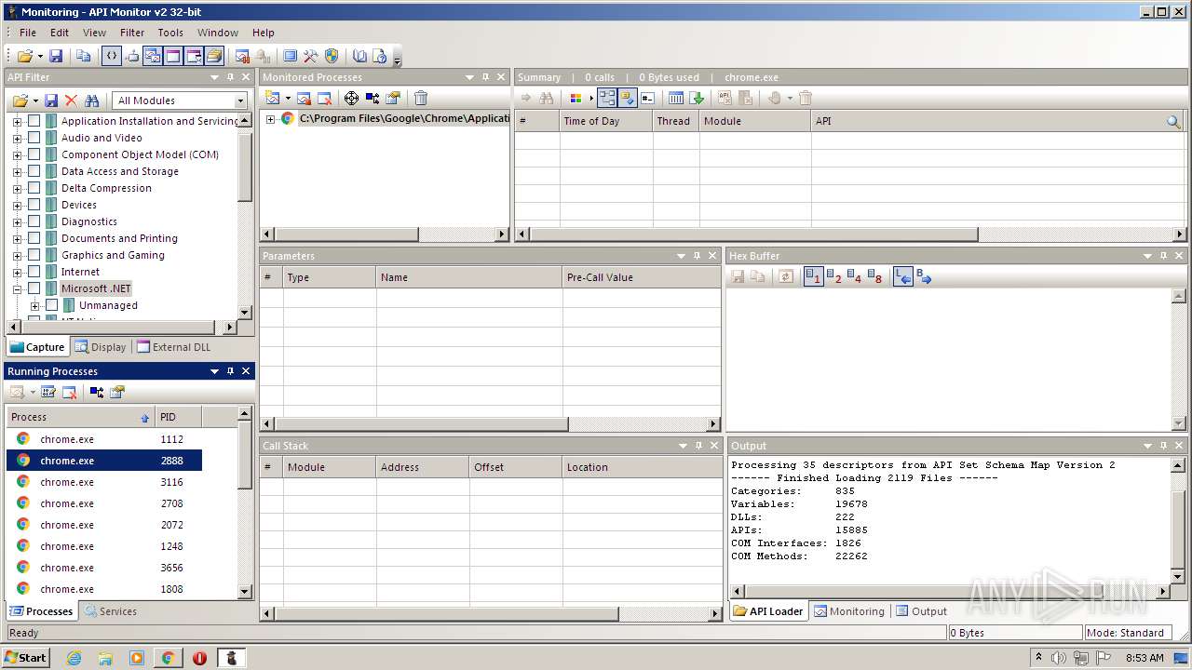Check the Diagnostics checkbox
Image resolution: width=1192 pixels, height=670 pixels.
coord(34,221)
